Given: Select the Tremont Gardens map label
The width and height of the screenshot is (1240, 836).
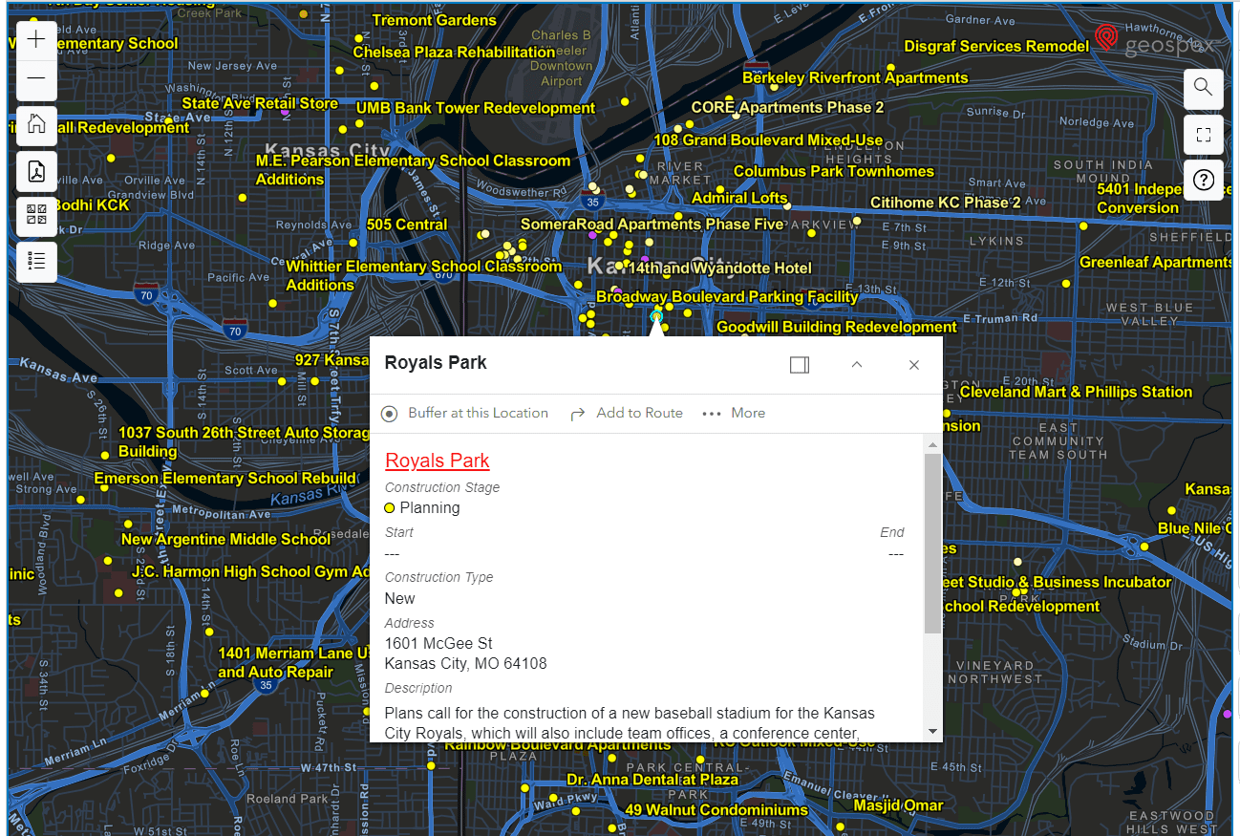Looking at the screenshot, I should [x=435, y=20].
